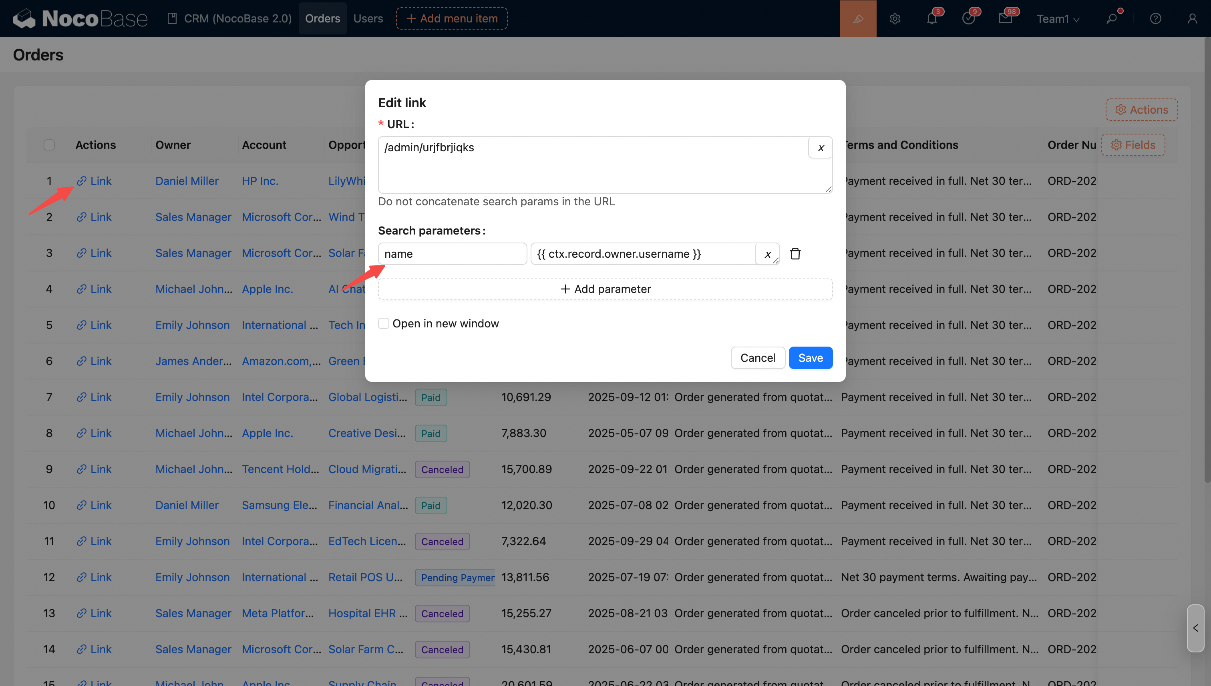Enable Open in new window checkbox
The height and width of the screenshot is (686, 1211).
coord(384,324)
